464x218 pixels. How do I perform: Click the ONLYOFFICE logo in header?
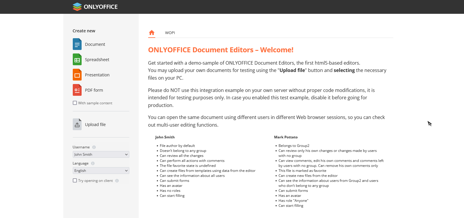tap(95, 7)
